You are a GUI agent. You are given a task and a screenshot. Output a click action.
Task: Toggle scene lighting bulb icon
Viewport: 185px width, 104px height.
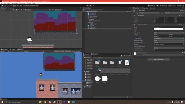pyautogui.click(x=16, y=10)
